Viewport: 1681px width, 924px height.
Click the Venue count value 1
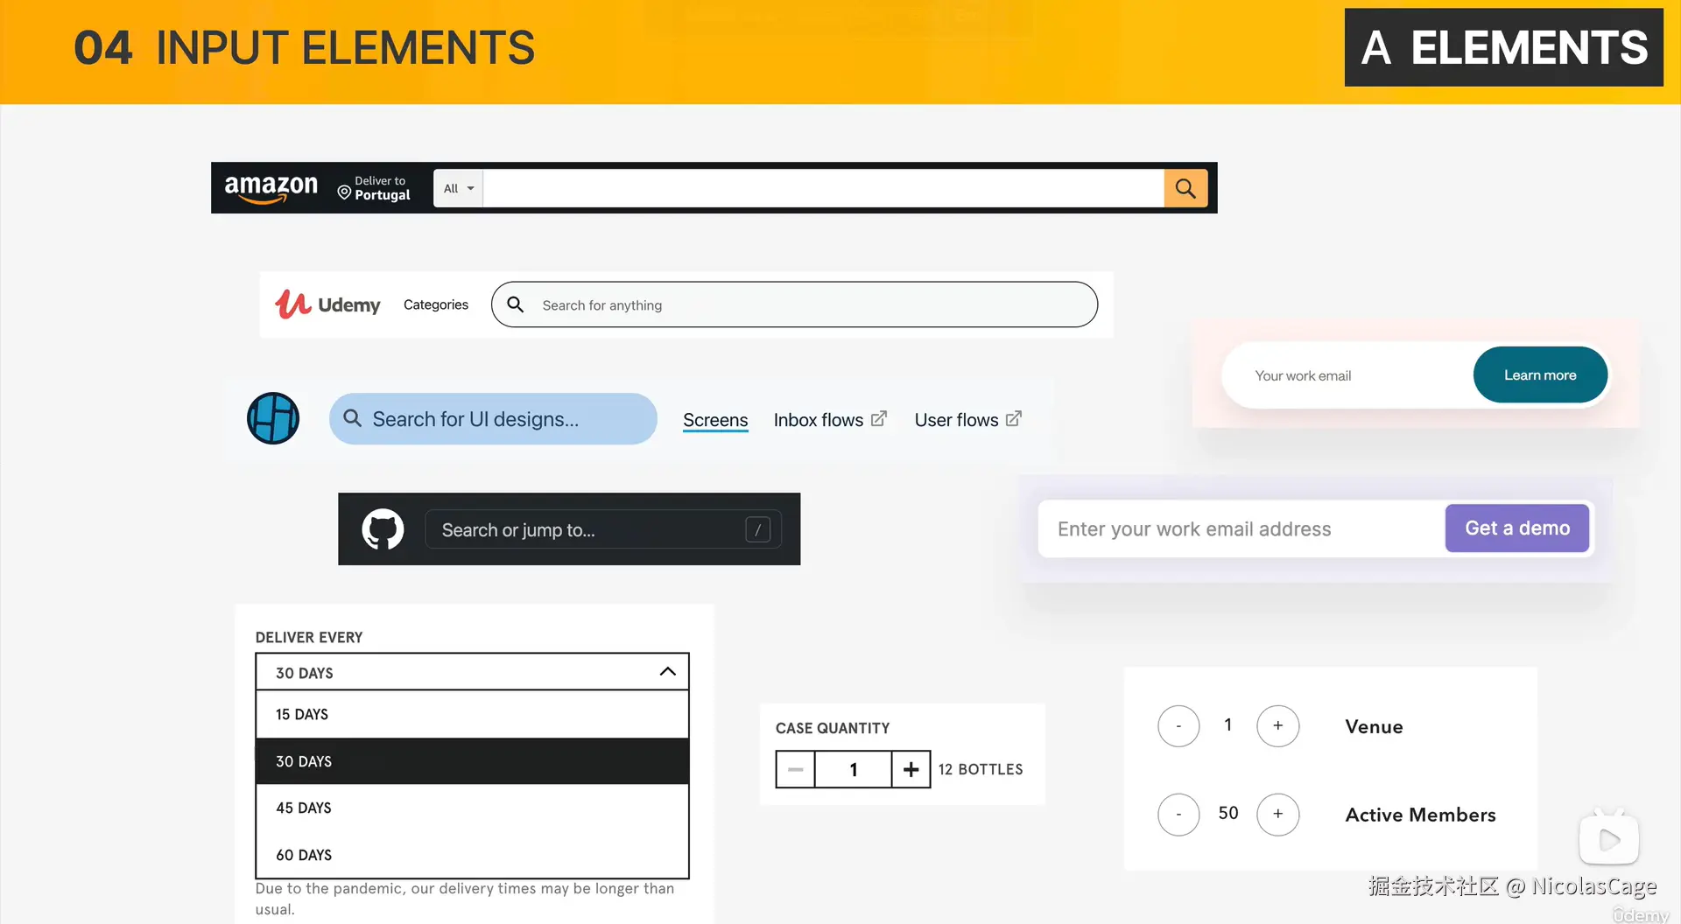coord(1228,725)
